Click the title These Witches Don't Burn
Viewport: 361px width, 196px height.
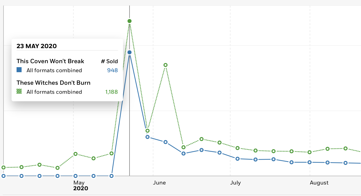53,83
